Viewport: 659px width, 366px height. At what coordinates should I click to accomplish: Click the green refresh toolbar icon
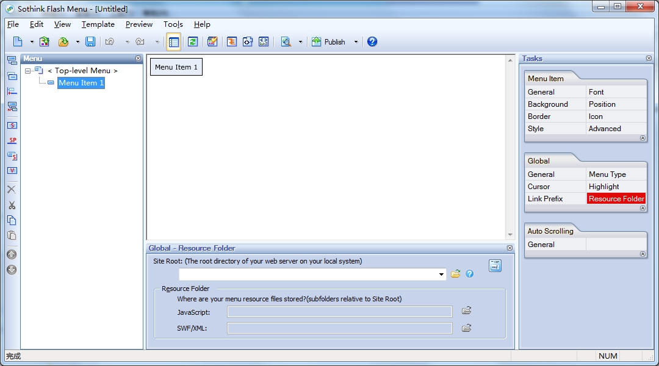[193, 41]
